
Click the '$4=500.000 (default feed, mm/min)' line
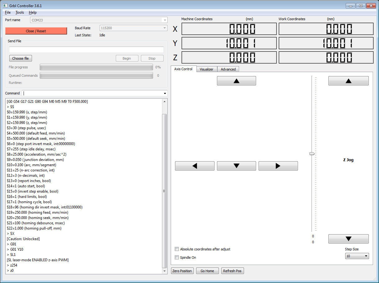[36, 133]
